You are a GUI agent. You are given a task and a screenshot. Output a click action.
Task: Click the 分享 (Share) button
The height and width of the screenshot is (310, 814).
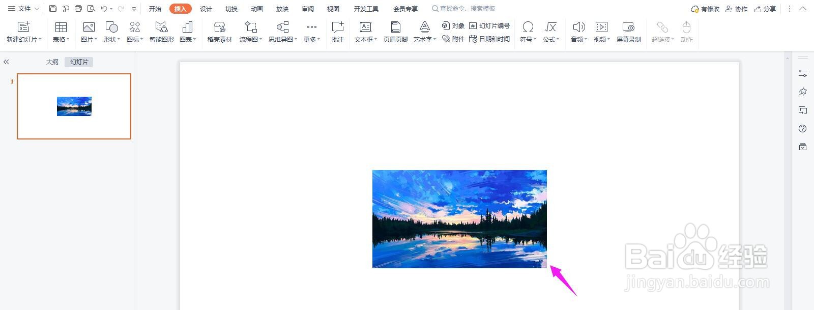(x=765, y=9)
